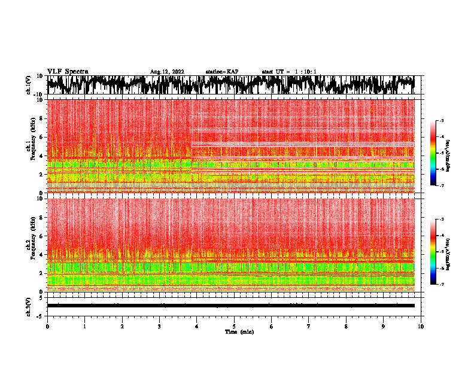Click the ch.2 spectrogram "6" kHz tick label

[x=41, y=236]
